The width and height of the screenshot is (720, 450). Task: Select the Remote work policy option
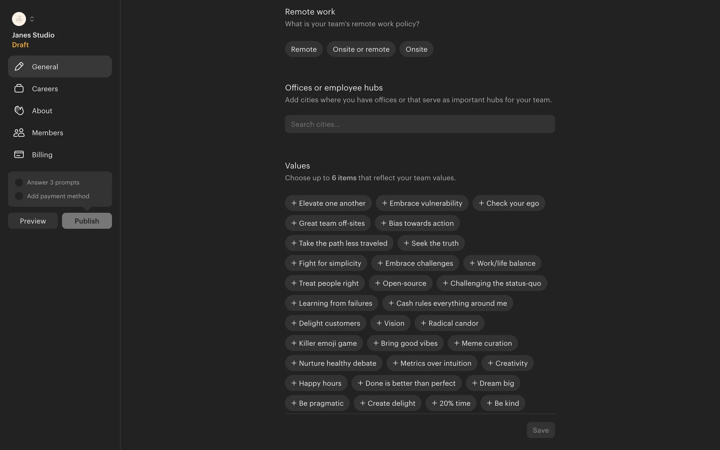click(x=303, y=49)
